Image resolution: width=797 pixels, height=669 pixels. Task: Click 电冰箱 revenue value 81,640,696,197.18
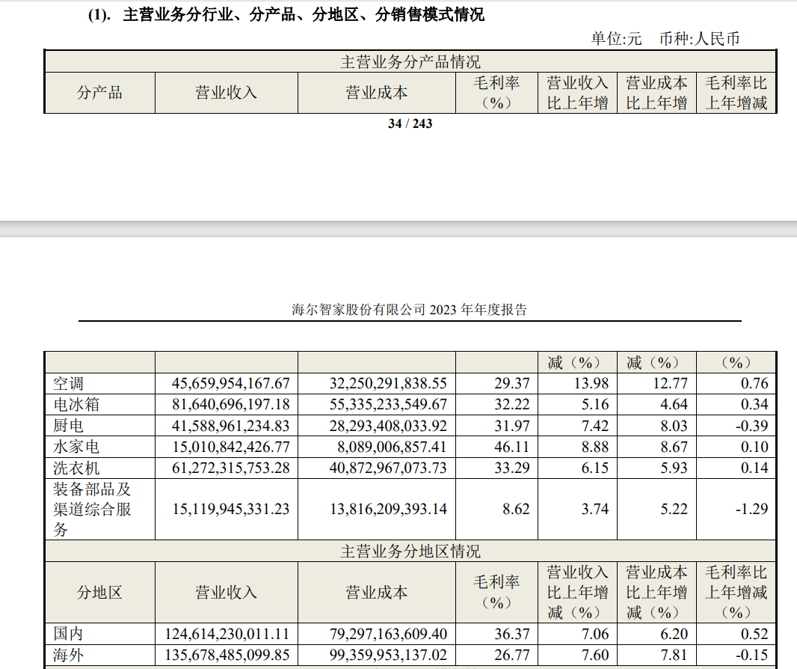click(x=230, y=405)
